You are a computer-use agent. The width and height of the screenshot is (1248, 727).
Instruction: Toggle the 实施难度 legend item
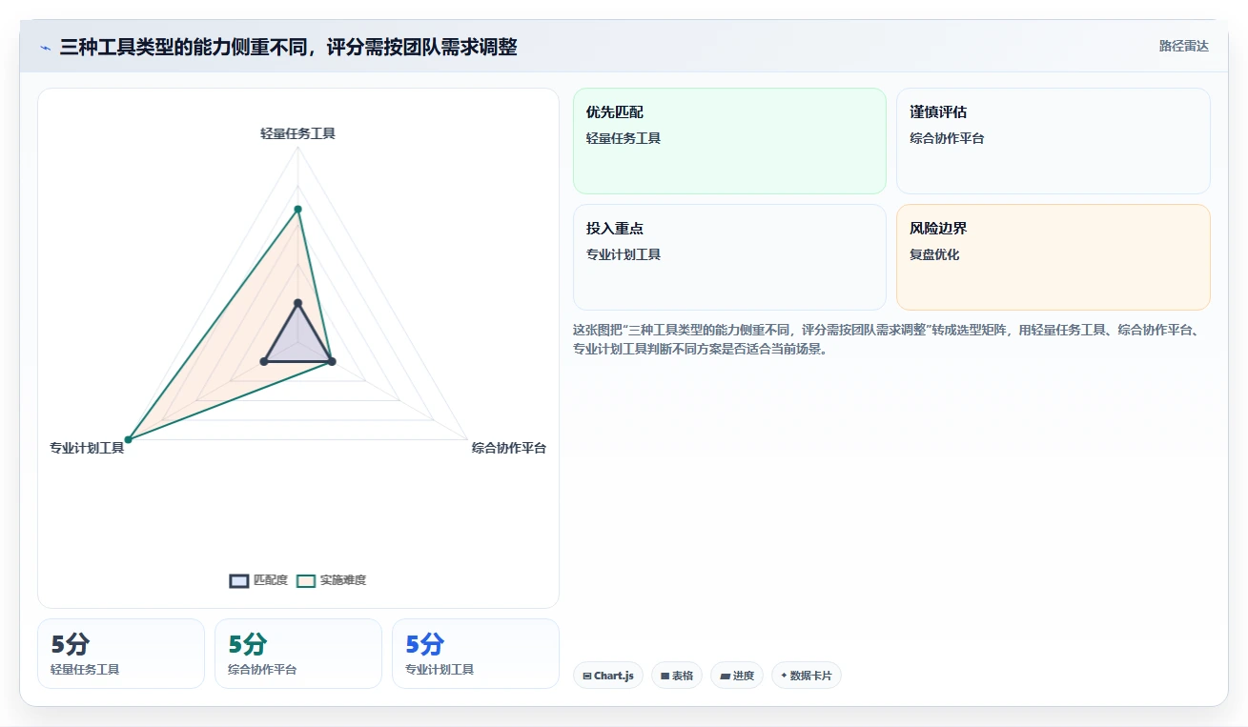[331, 580]
